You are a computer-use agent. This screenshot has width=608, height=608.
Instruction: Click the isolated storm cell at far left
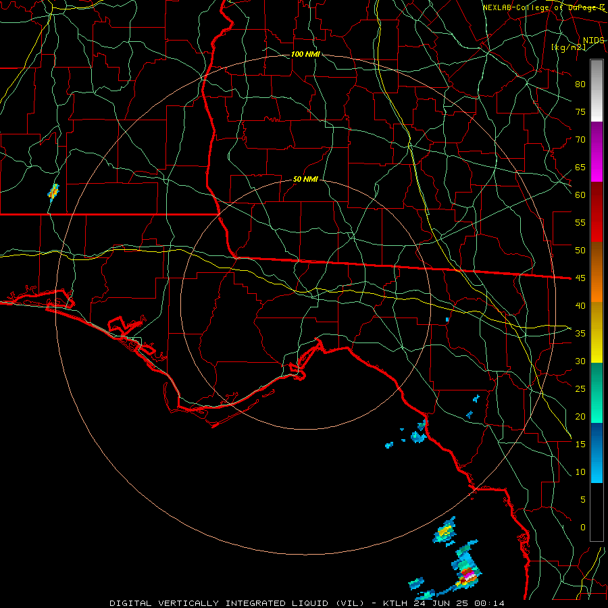point(53,193)
